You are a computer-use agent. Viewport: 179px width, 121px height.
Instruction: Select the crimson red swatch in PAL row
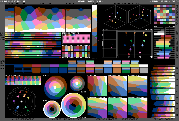coord(36,66)
